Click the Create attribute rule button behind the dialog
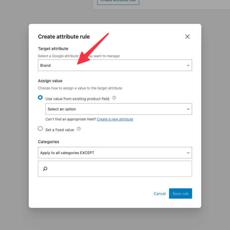This screenshot has width=230, height=230. click(x=118, y=2)
